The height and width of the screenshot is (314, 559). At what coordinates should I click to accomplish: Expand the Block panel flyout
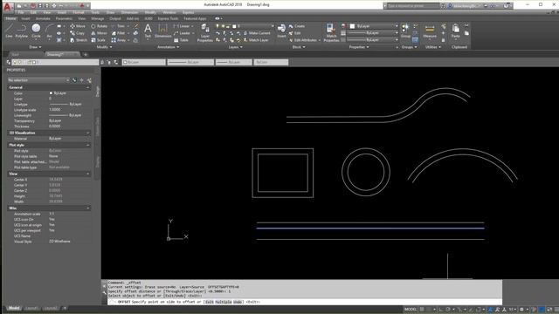299,47
